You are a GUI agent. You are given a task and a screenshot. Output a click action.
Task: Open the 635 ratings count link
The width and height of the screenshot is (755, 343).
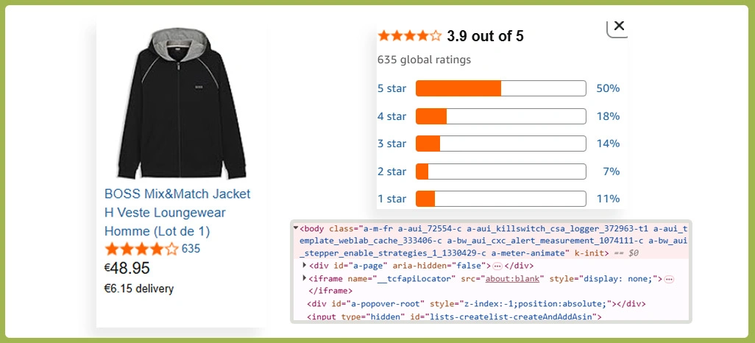[x=191, y=249]
